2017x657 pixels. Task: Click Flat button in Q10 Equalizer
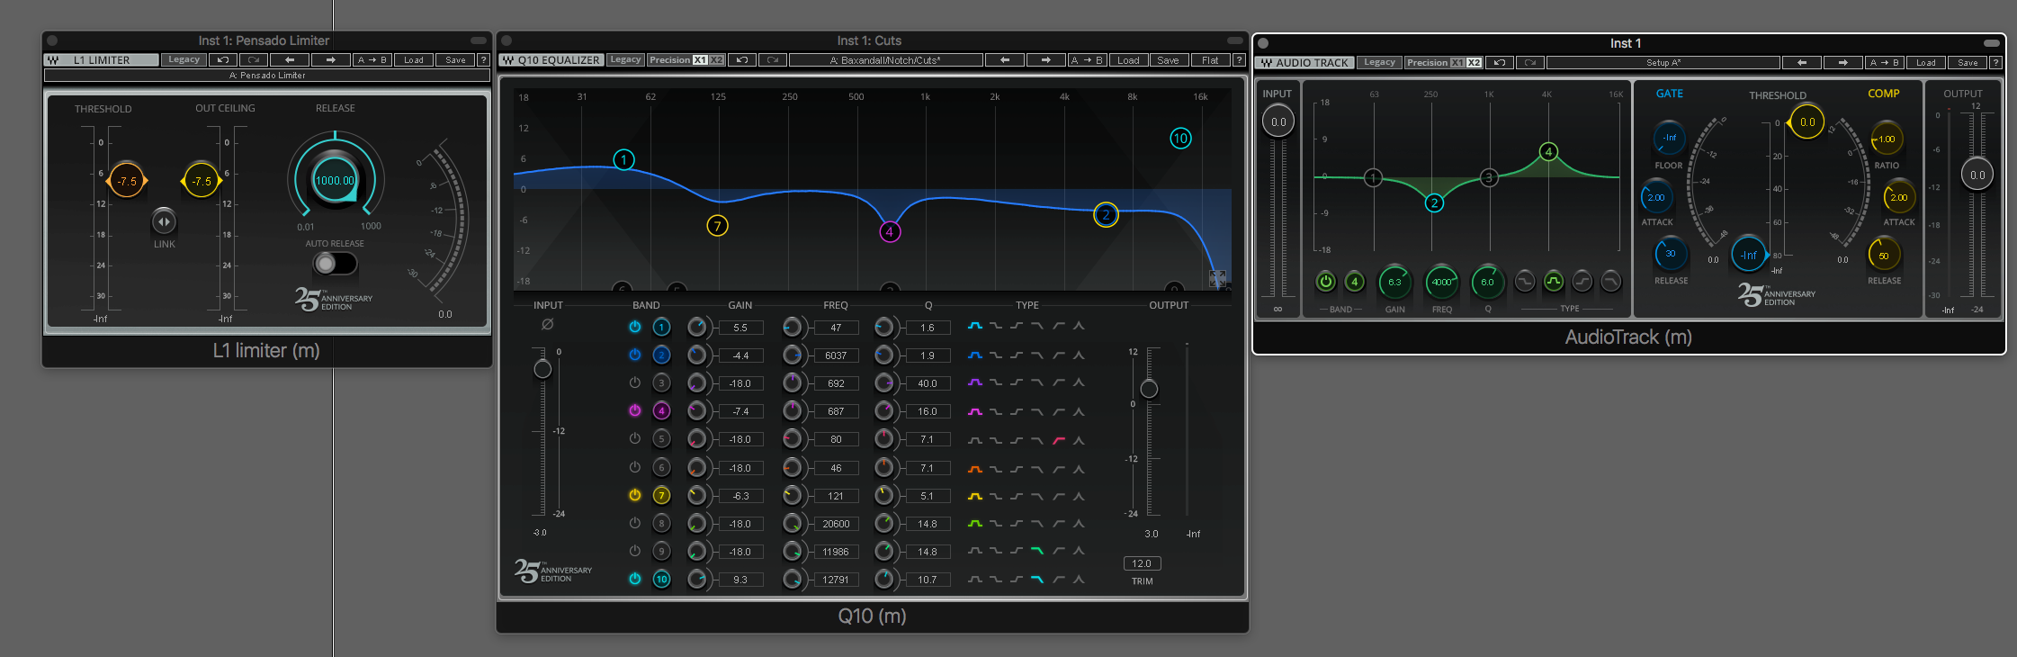point(1210,60)
